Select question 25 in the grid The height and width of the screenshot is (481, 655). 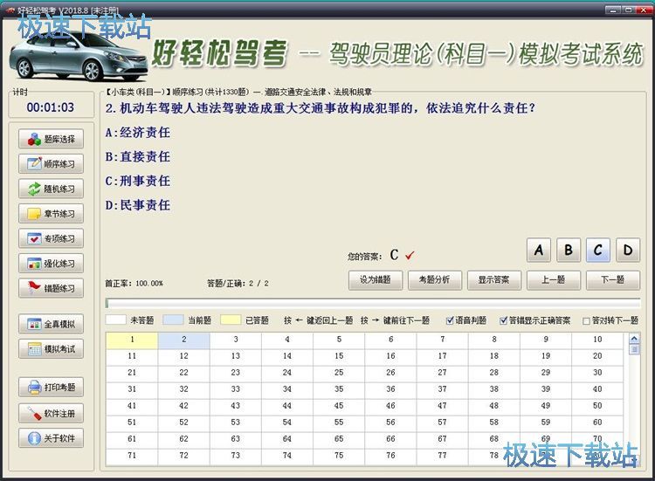(x=339, y=373)
